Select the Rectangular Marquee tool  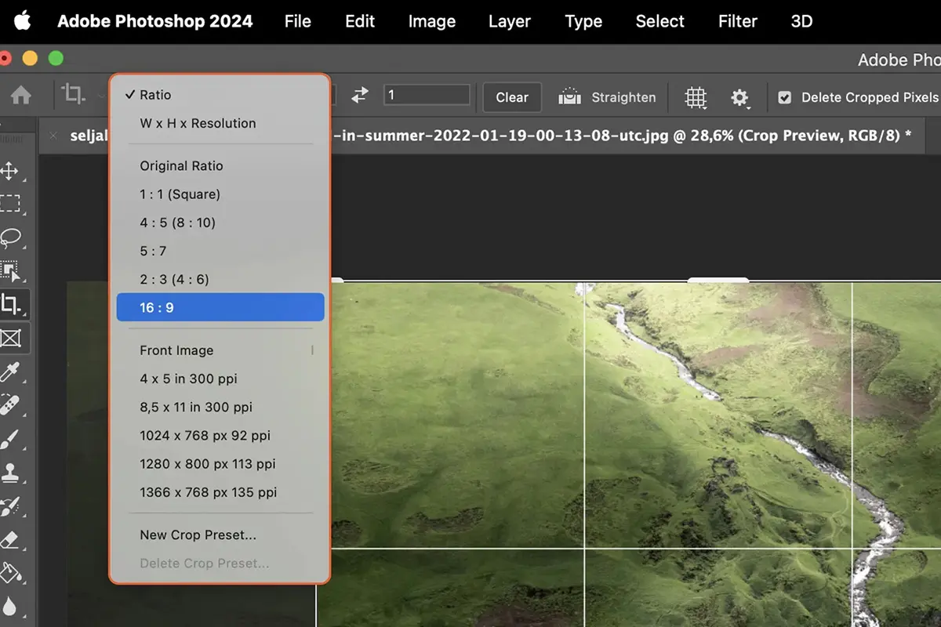(x=16, y=204)
